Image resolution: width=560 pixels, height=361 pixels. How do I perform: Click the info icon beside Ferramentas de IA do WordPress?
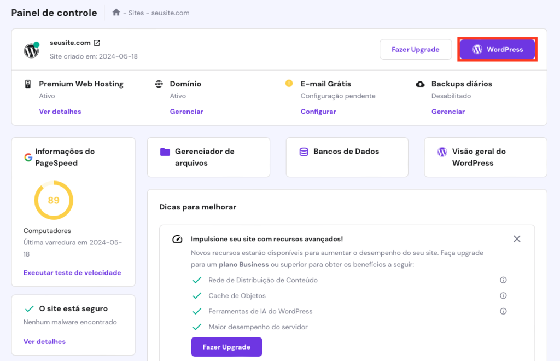503,311
